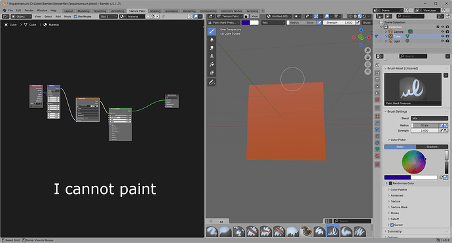Image resolution: width=452 pixels, height=243 pixels.
Task: Select the Soften tool icon
Action: pos(212,40)
